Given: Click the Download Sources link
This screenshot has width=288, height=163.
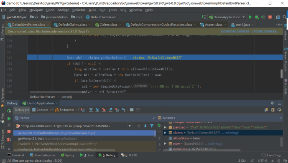Looking at the screenshot, I should point(235,31).
